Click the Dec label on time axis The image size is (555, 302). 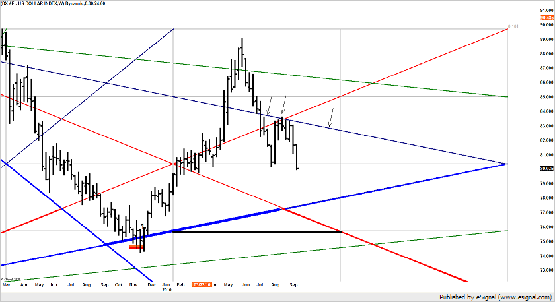[151, 284]
